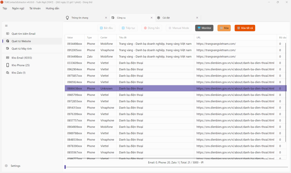Close the Công cụ tab

pos(151,18)
